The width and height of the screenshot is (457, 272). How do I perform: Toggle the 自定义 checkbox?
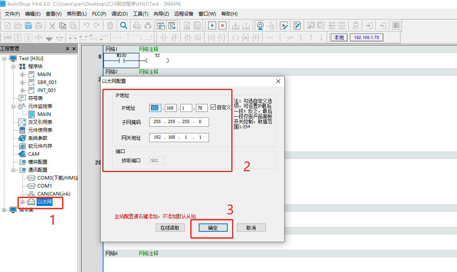213,107
